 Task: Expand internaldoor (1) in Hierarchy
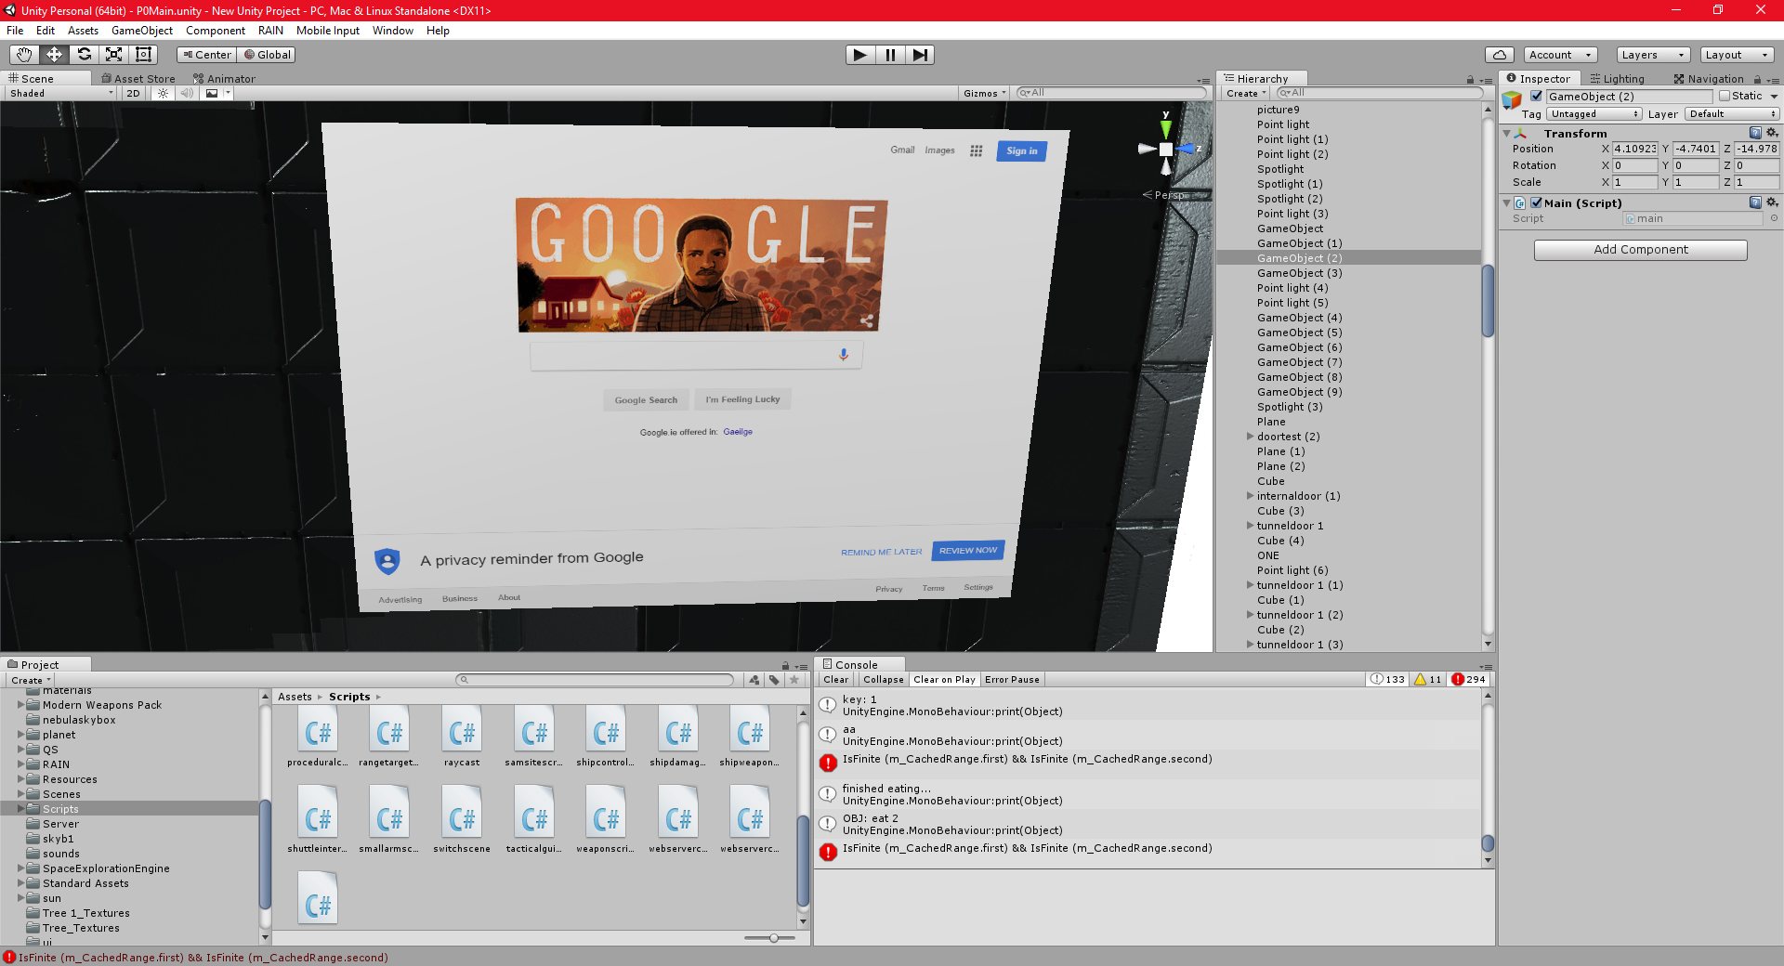(x=1250, y=496)
